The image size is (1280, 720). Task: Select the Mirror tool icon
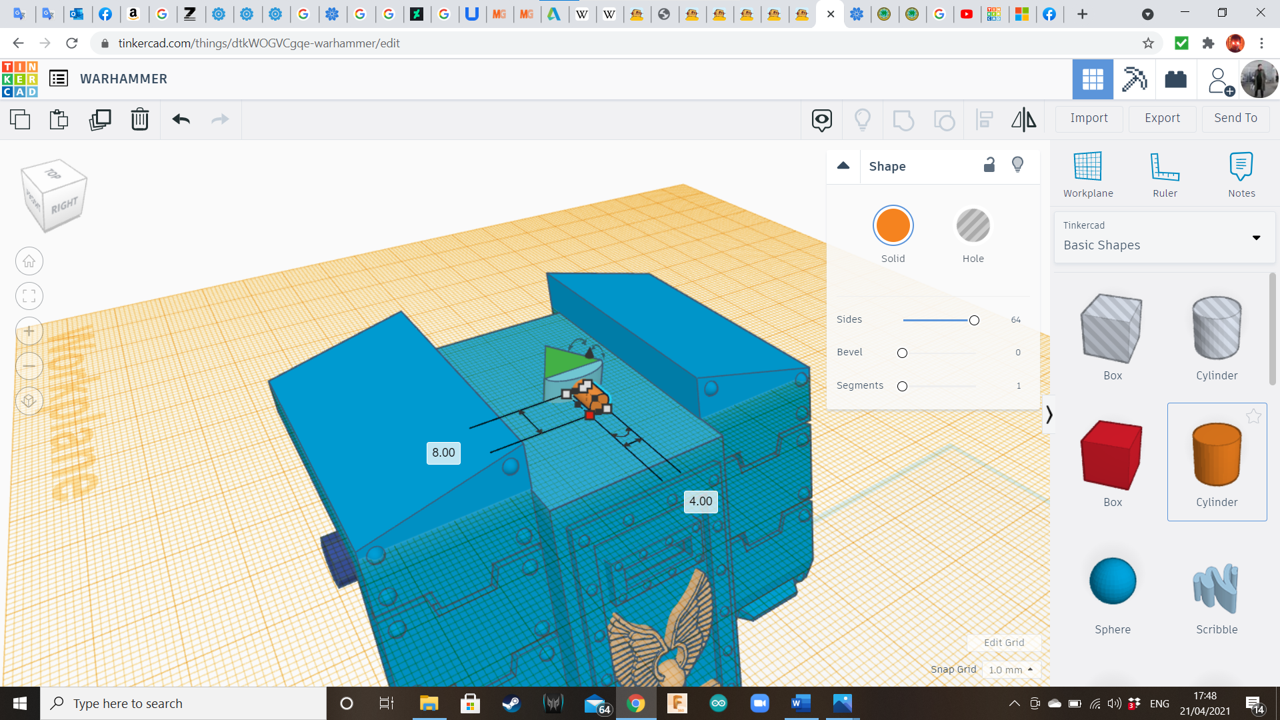1023,119
